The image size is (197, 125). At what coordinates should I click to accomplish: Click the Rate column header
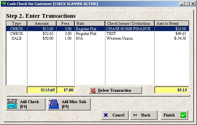click(90, 23)
